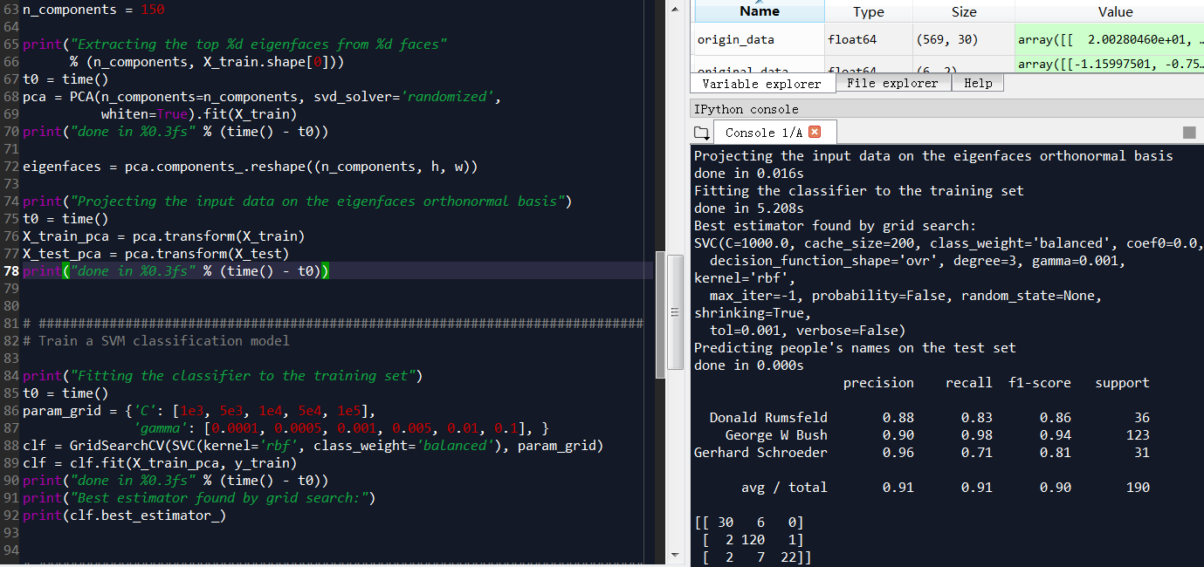Viewport: 1204px width, 567px height.
Task: Click console output 'done in 5.208s'
Action: 749,208
